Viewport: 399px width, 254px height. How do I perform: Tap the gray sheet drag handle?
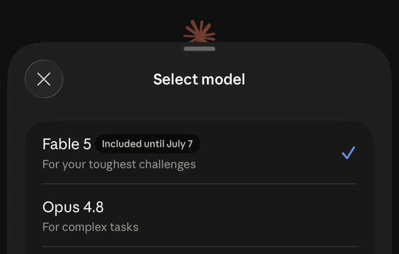(x=199, y=49)
